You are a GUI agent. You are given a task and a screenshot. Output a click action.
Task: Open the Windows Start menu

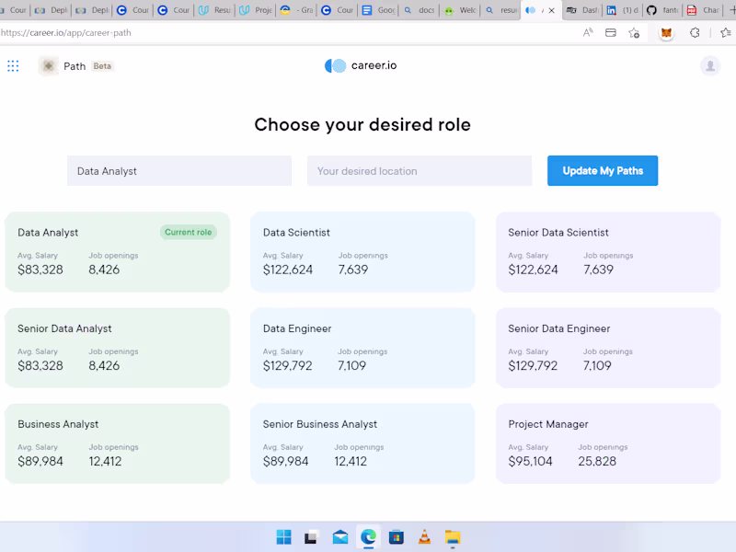(x=283, y=537)
